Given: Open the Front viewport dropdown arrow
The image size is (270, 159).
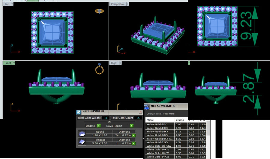Looking at the screenshot, I should 14,63.
